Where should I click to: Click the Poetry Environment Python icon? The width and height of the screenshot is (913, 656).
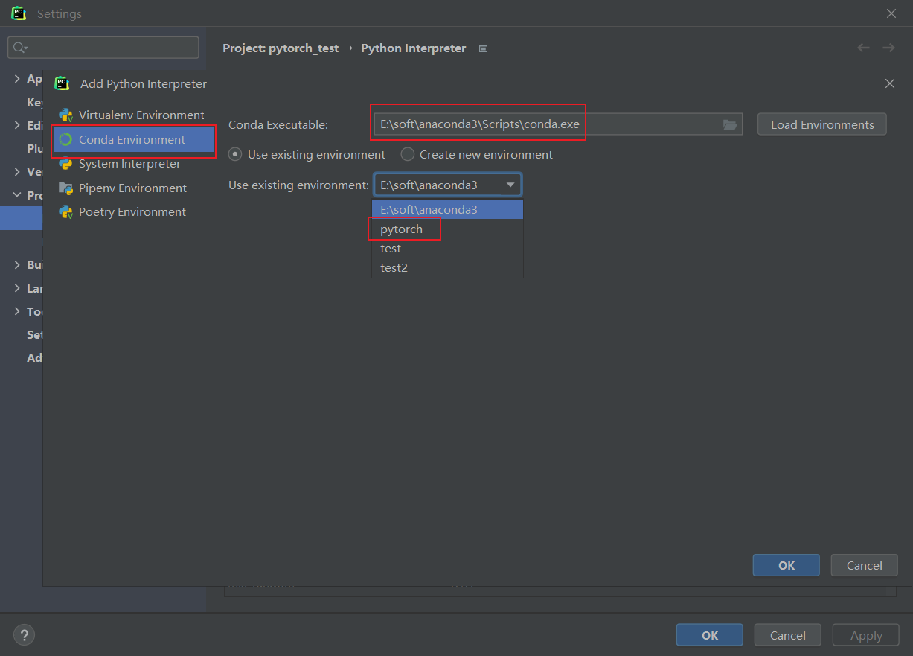coord(65,212)
